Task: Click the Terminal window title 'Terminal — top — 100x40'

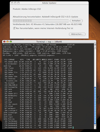Action: (49, 42)
